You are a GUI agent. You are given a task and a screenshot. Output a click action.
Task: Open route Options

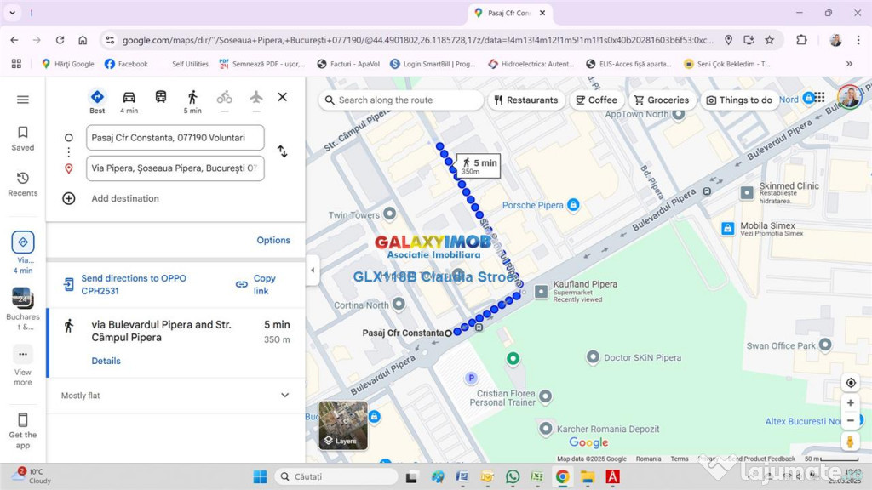pos(273,240)
